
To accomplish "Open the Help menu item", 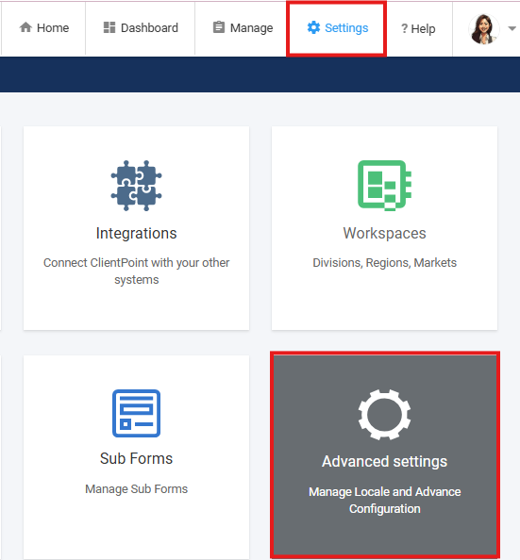I will point(418,28).
